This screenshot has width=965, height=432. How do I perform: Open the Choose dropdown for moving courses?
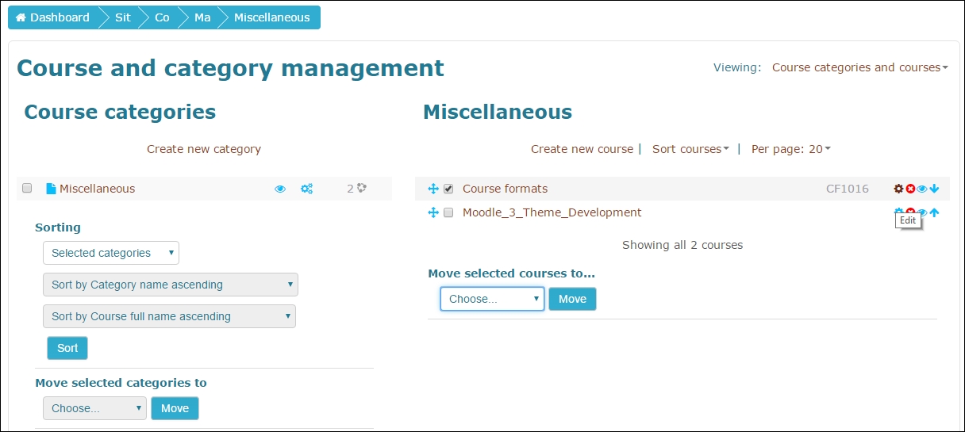coord(492,299)
